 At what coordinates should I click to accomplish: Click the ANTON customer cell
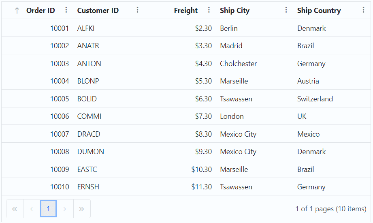tap(89, 64)
